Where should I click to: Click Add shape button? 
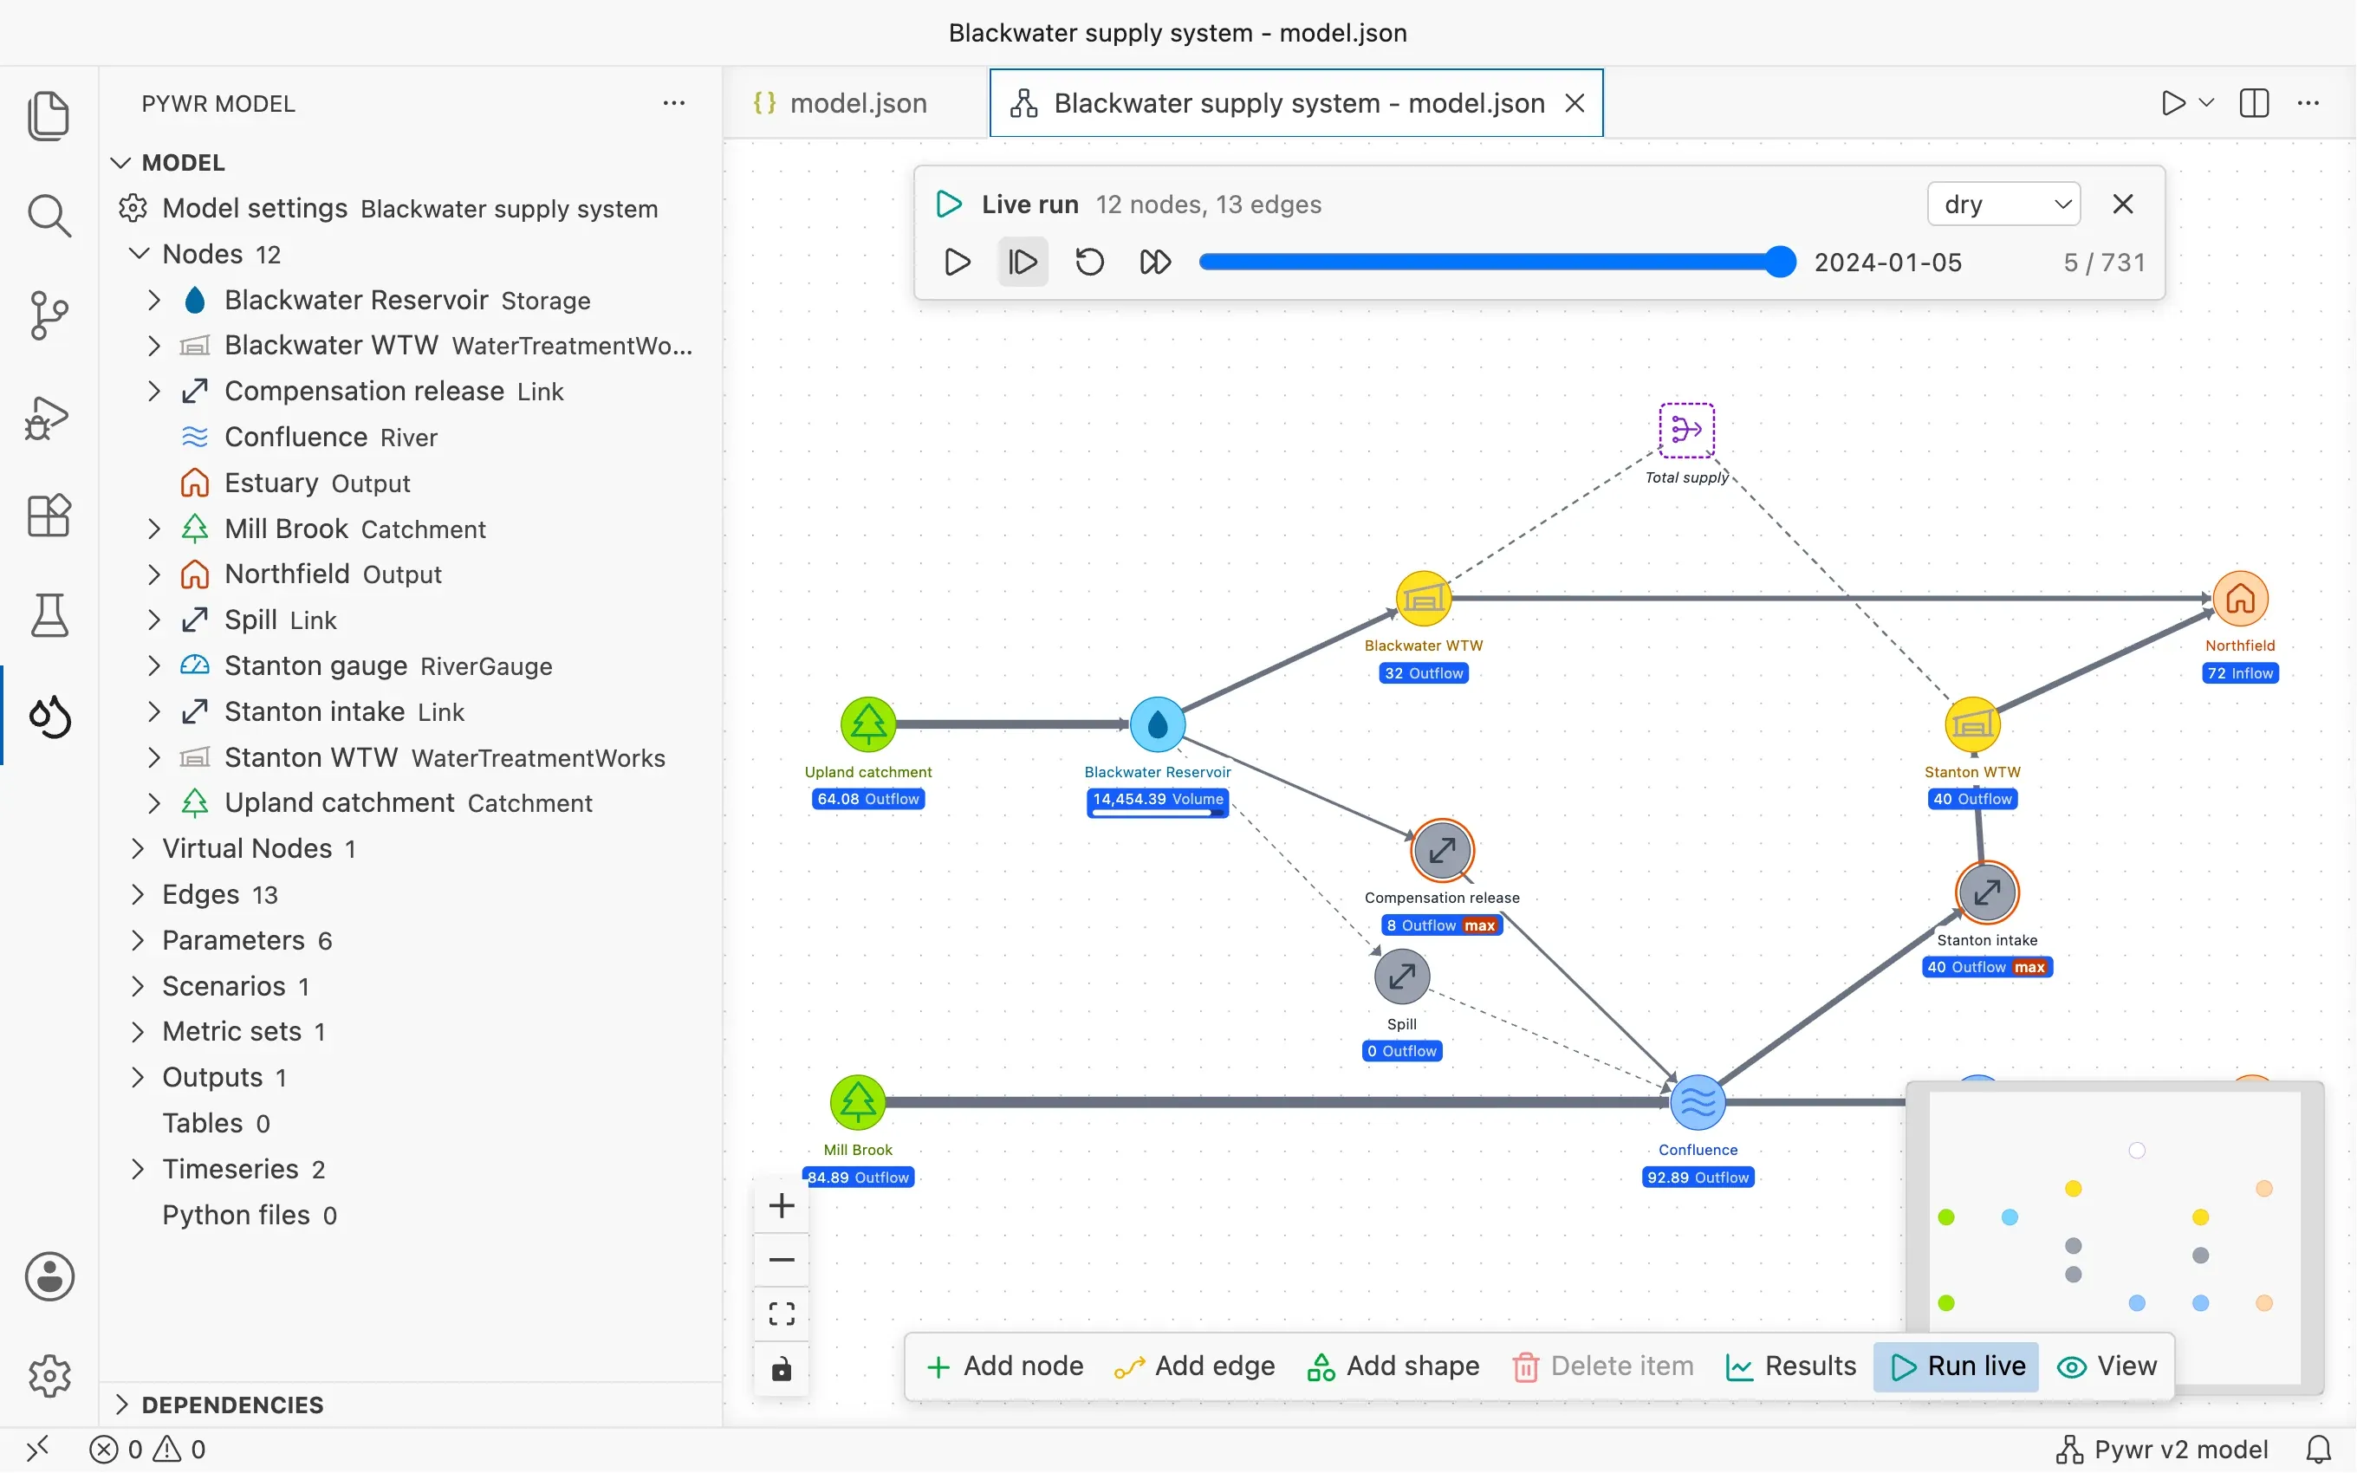1393,1366
